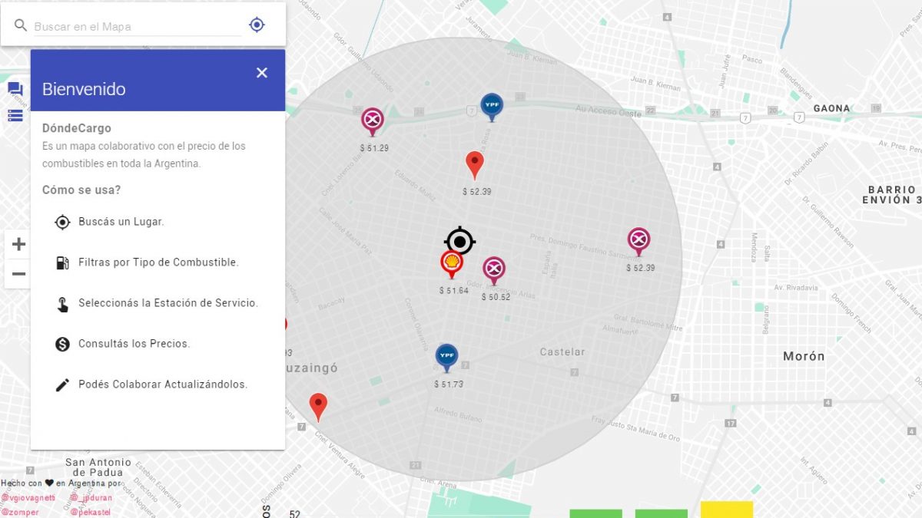Open the list view icon on left edge
The width and height of the screenshot is (922, 518).
point(15,116)
